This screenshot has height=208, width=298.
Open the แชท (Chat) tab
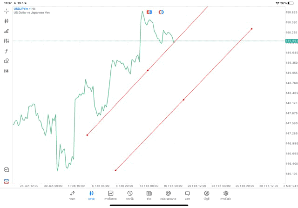(187, 195)
